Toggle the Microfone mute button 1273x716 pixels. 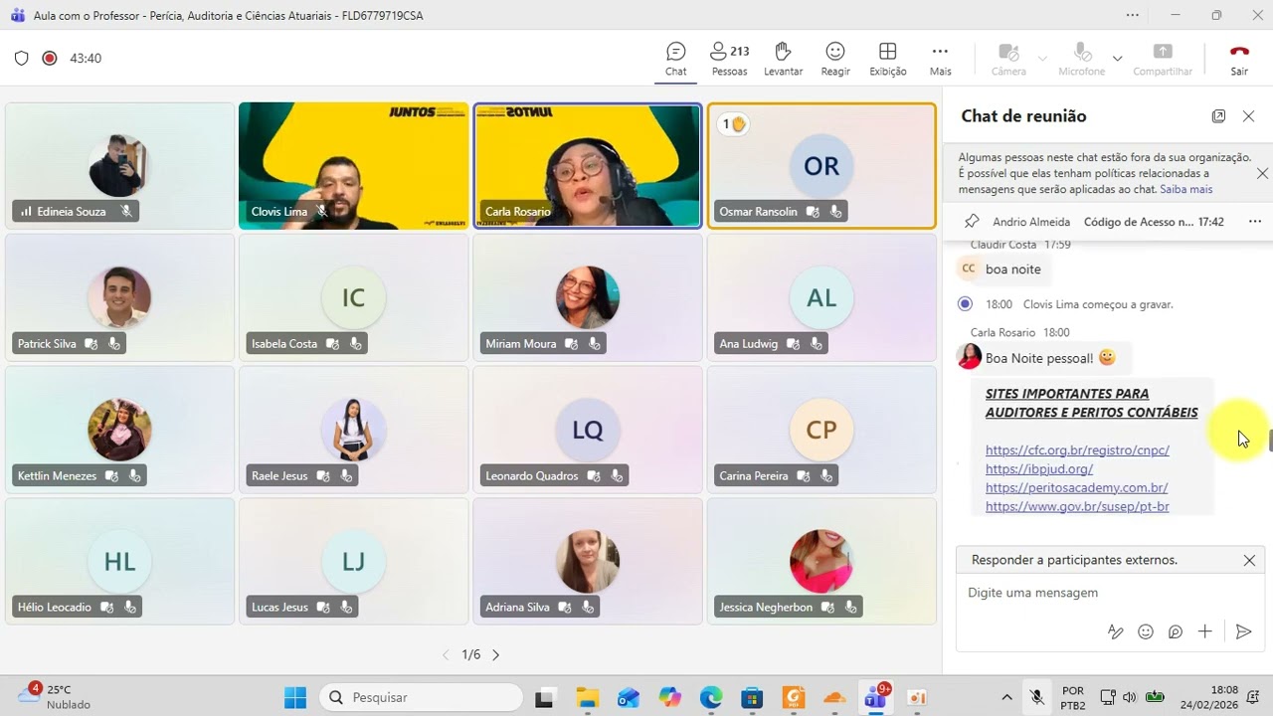coord(1082,59)
